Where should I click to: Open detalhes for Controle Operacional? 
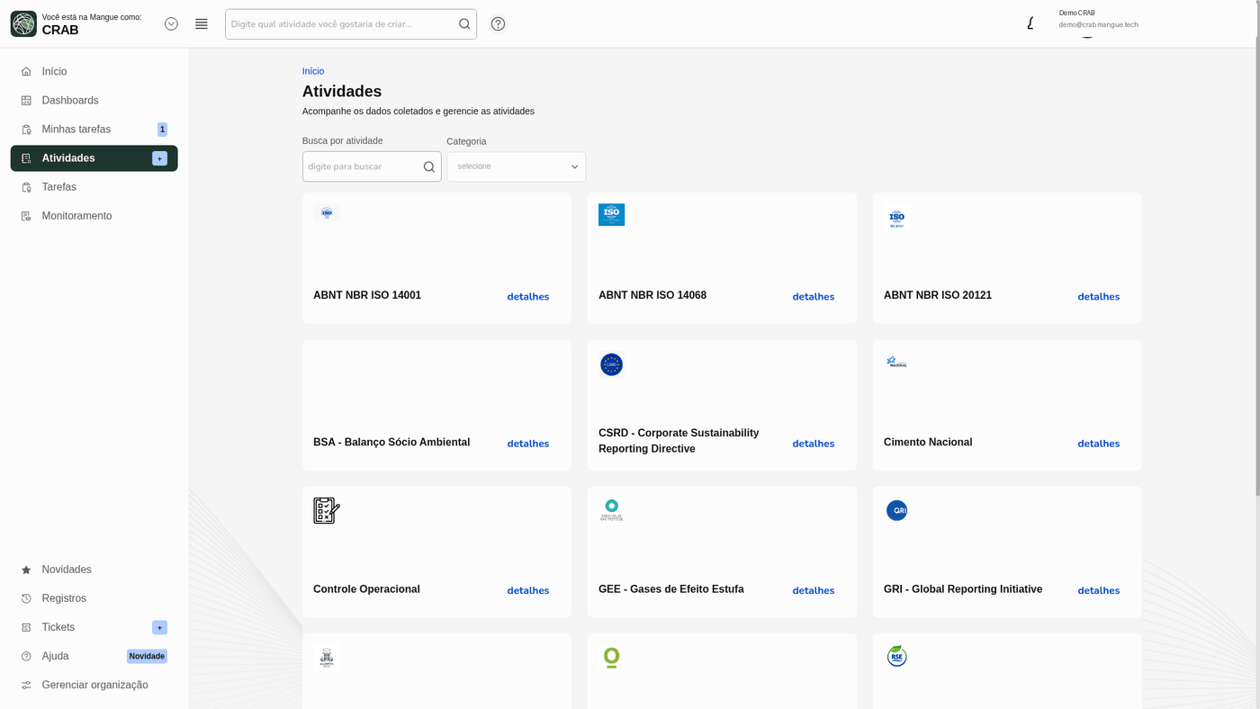[528, 591]
